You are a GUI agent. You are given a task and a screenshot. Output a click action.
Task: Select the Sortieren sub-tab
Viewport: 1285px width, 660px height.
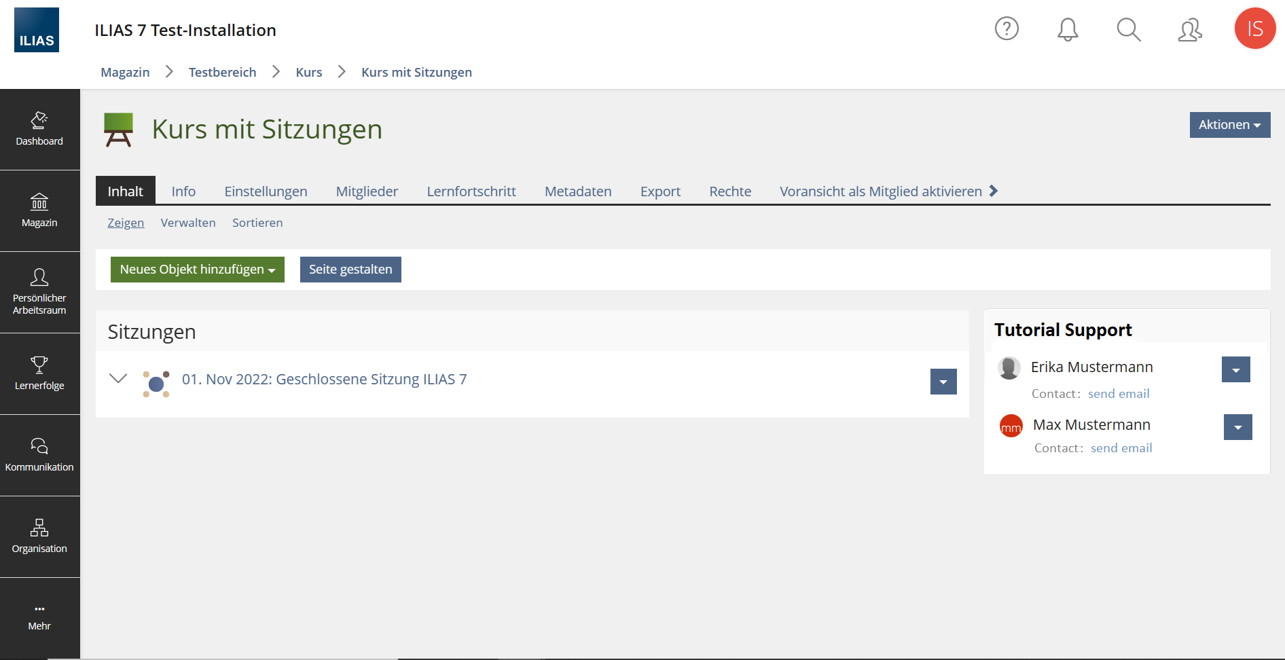257,223
